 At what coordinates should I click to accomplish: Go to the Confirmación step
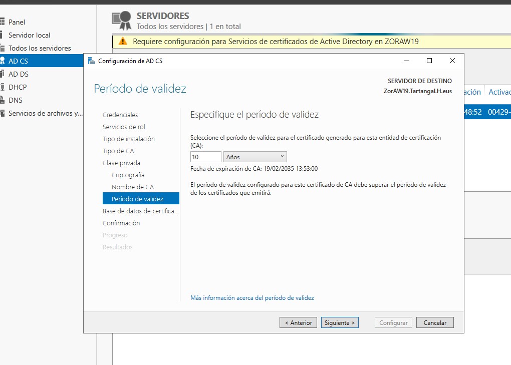click(121, 223)
